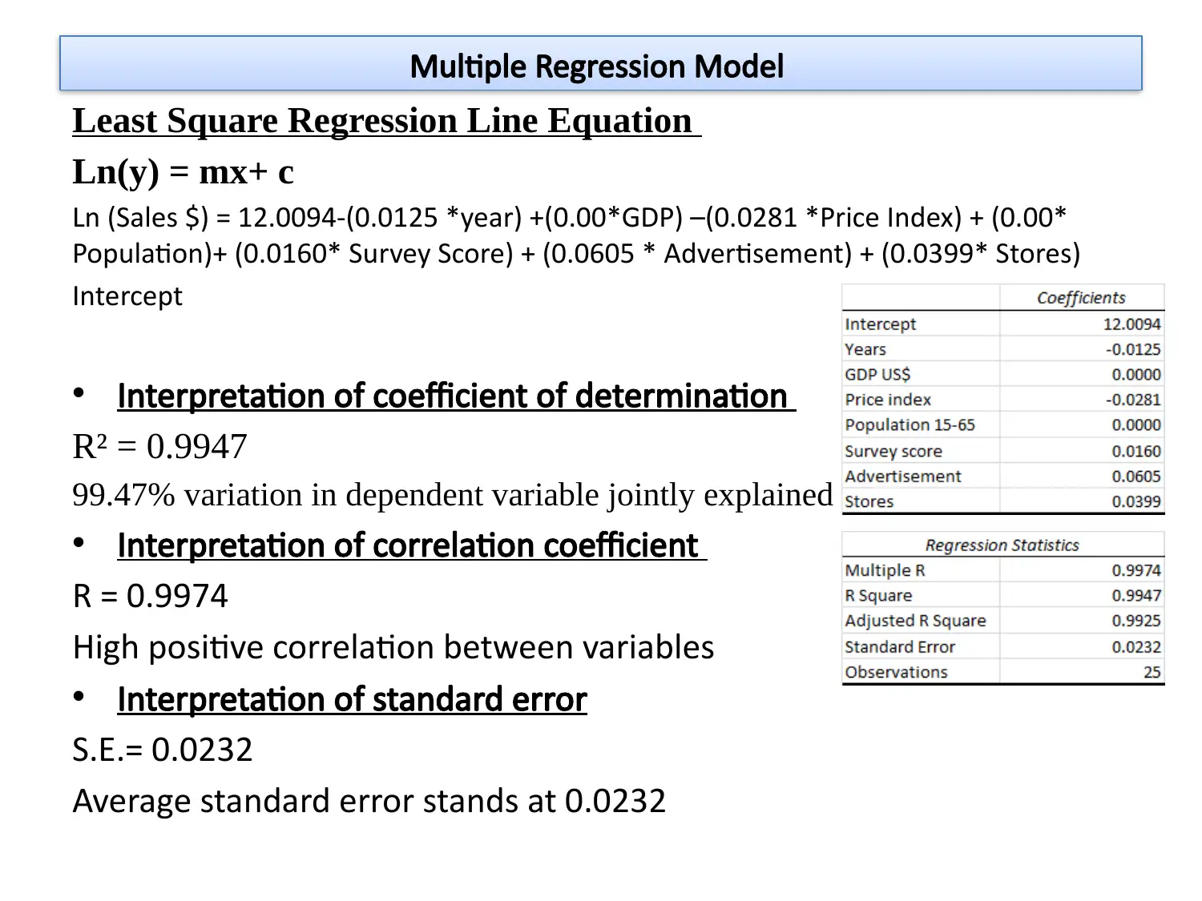Click the '12.0094' coefficient cell

point(1131,324)
